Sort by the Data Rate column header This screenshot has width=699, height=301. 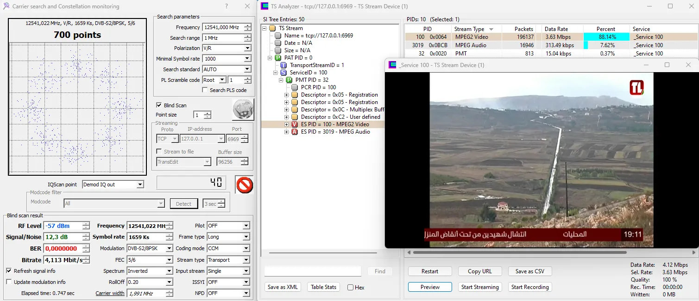(x=556, y=29)
